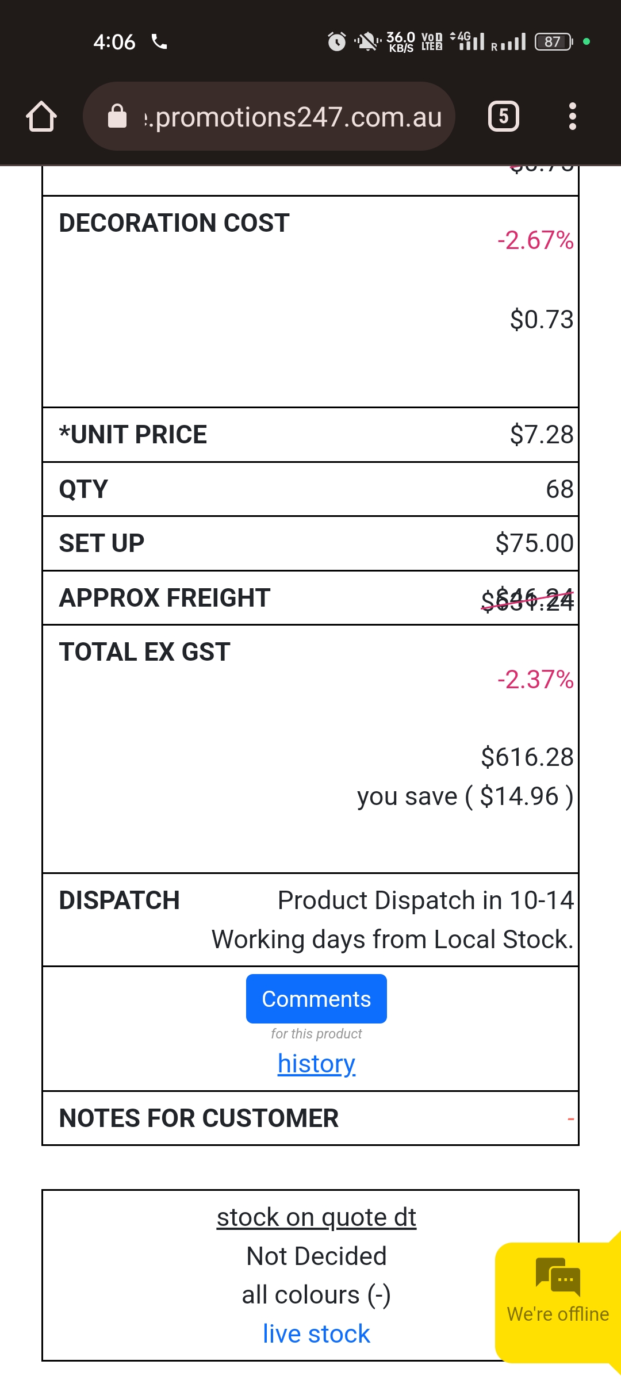
Task: Tap the battery level indicator
Action: pos(554,41)
